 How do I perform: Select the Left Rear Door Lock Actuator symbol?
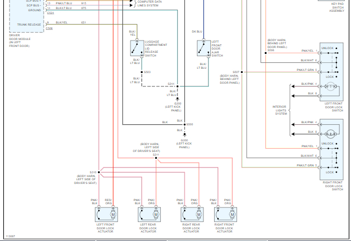point(149,214)
